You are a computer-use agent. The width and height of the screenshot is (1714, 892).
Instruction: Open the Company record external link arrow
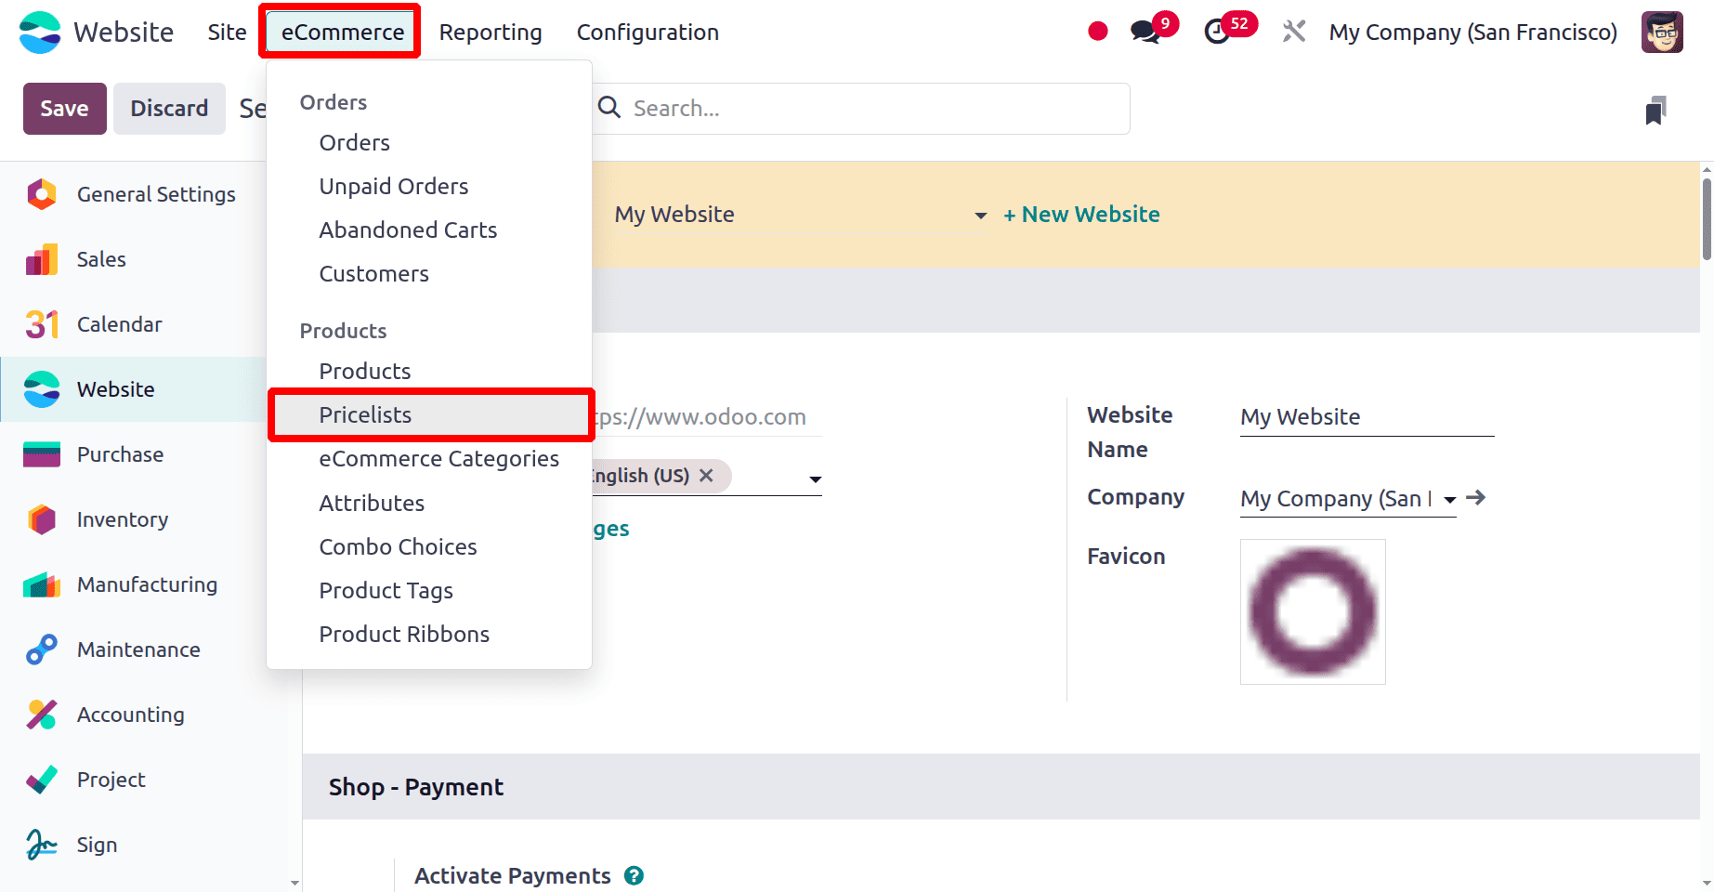(x=1476, y=497)
